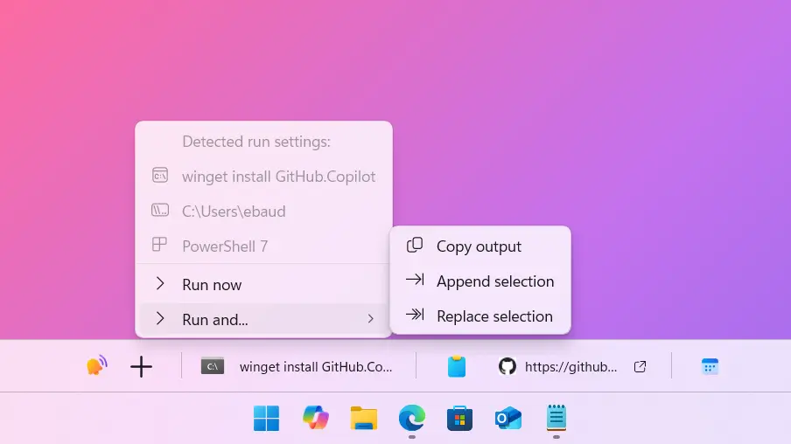Click submenu arrow on Run and...
This screenshot has width=791, height=444.
[x=371, y=319]
